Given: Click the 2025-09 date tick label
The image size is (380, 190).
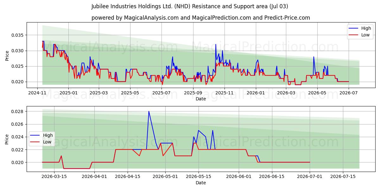Looking at the screenshot, I should pyautogui.click(x=193, y=93).
